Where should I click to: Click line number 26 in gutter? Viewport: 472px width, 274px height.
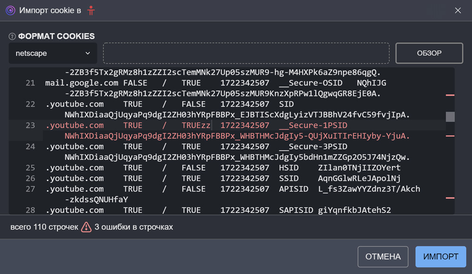point(30,178)
